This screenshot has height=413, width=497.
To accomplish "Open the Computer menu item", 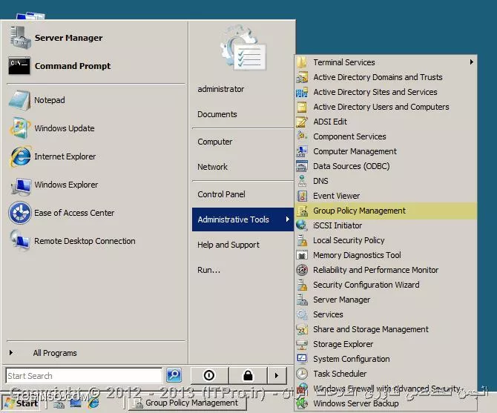I will 215,142.
